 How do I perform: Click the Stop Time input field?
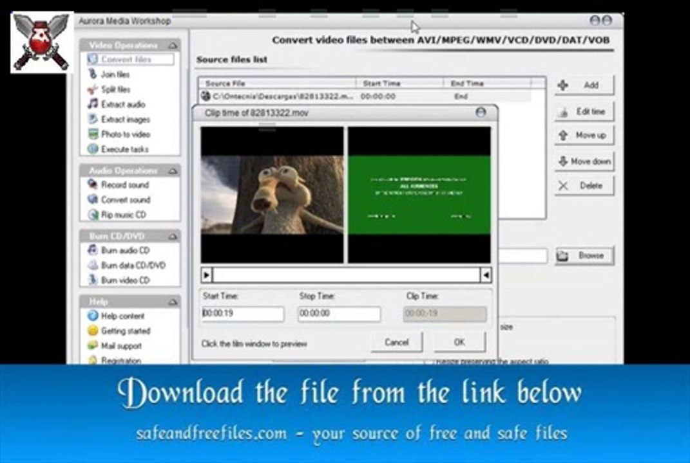pyautogui.click(x=339, y=314)
